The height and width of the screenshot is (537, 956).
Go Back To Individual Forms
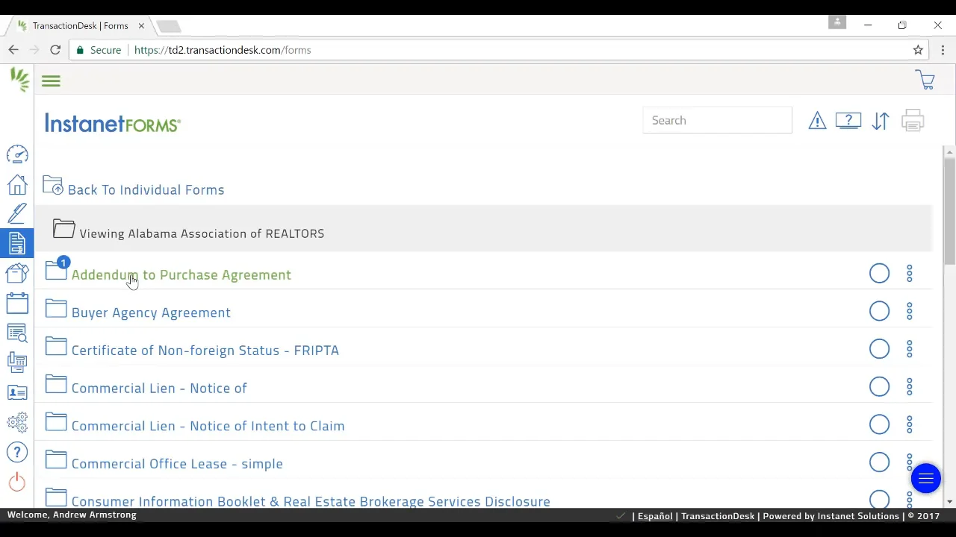[134, 187]
